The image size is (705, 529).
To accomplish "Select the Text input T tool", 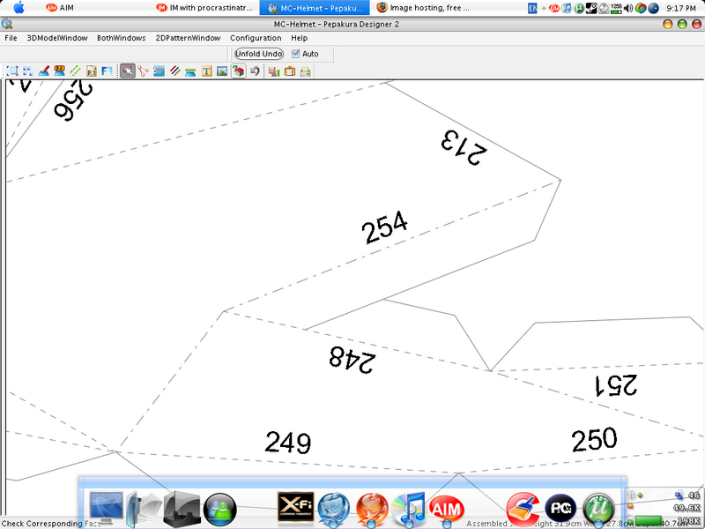I will point(206,71).
